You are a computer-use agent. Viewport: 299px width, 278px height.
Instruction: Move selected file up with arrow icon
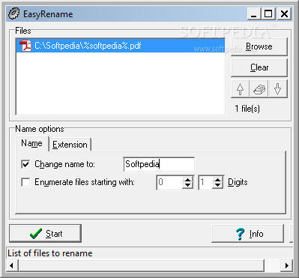240,88
